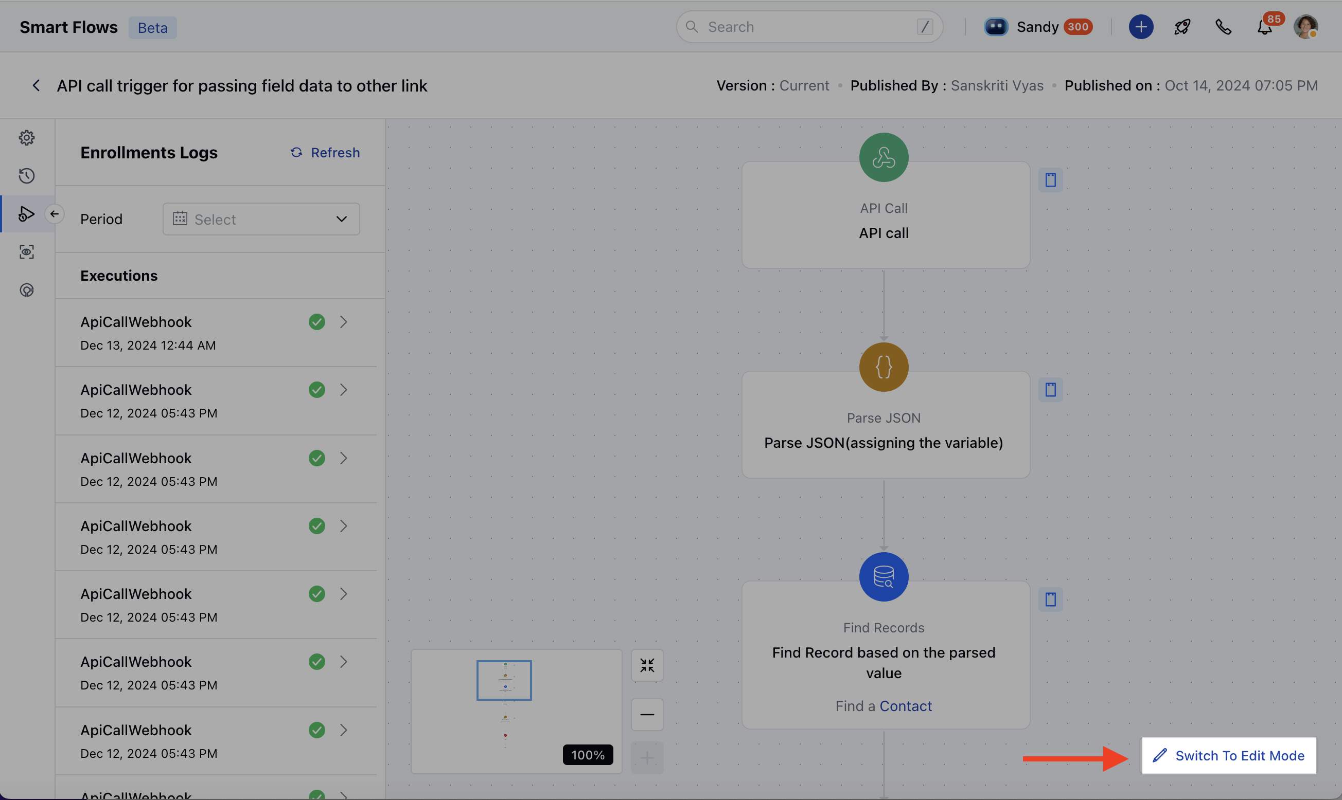Click the blue plus quick-add button
Viewport: 1342px width, 800px height.
pyautogui.click(x=1141, y=27)
